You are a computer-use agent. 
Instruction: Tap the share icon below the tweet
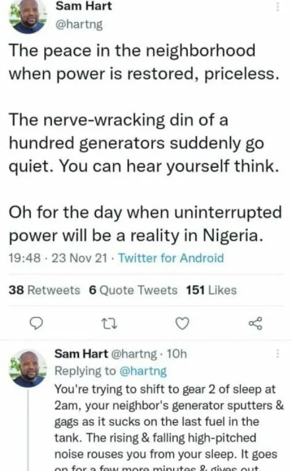click(255, 323)
